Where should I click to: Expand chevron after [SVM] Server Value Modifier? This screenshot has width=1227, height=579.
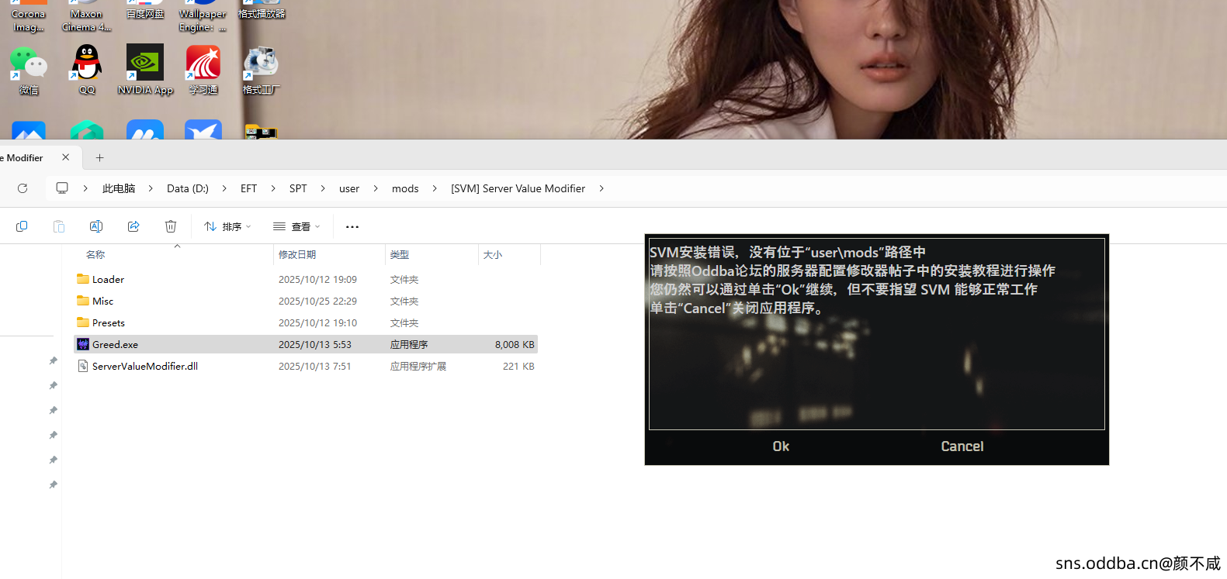(x=601, y=188)
